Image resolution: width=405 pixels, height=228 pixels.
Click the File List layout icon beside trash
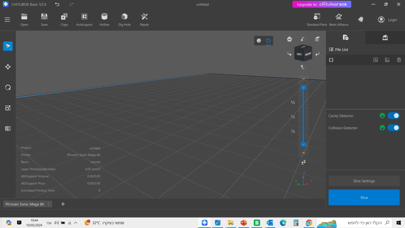(387, 60)
